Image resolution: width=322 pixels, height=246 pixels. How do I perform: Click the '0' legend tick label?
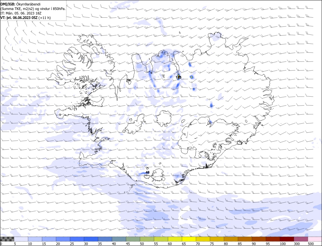pyautogui.click(x=1, y=244)
